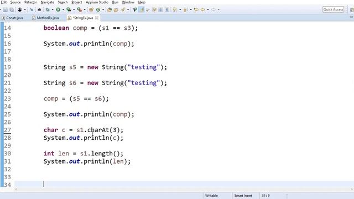354x199 pixels.
Task: Open the Next Annotation dropdown arrow
Action: [x=180, y=10]
